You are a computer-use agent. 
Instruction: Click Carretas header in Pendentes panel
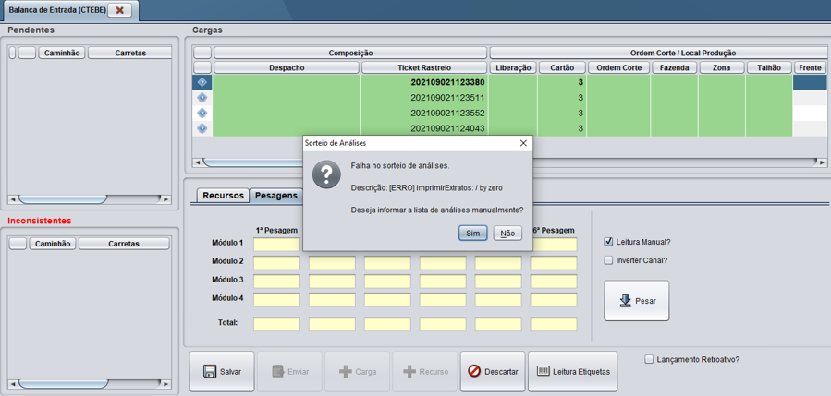[129, 53]
